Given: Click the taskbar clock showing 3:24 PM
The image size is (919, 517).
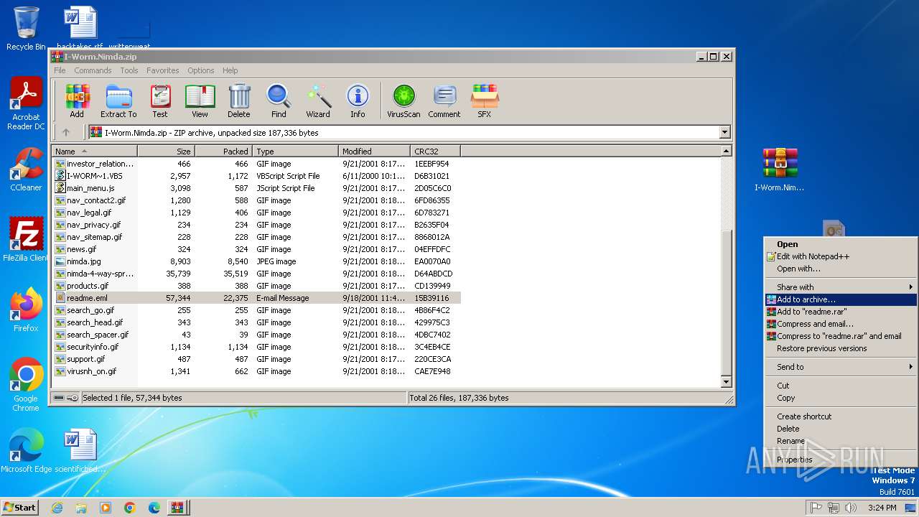Looking at the screenshot, I should tap(882, 508).
